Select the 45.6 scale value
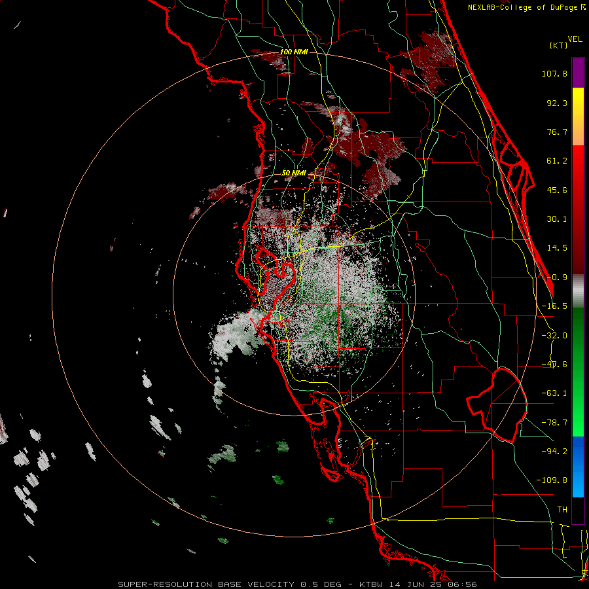 (557, 190)
